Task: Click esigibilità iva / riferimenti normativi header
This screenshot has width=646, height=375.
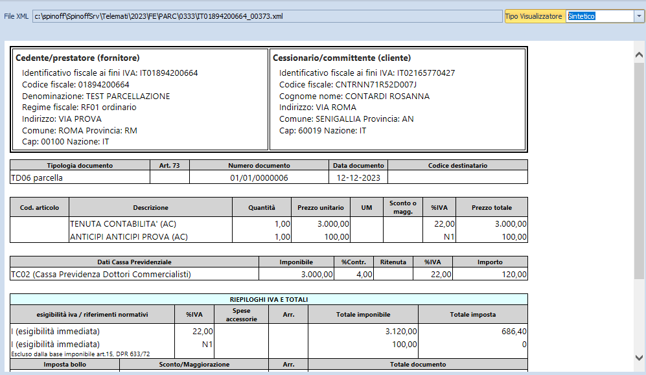Action: pos(92,315)
